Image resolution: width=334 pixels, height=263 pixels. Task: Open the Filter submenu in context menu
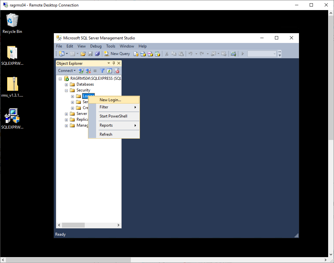click(x=114, y=107)
